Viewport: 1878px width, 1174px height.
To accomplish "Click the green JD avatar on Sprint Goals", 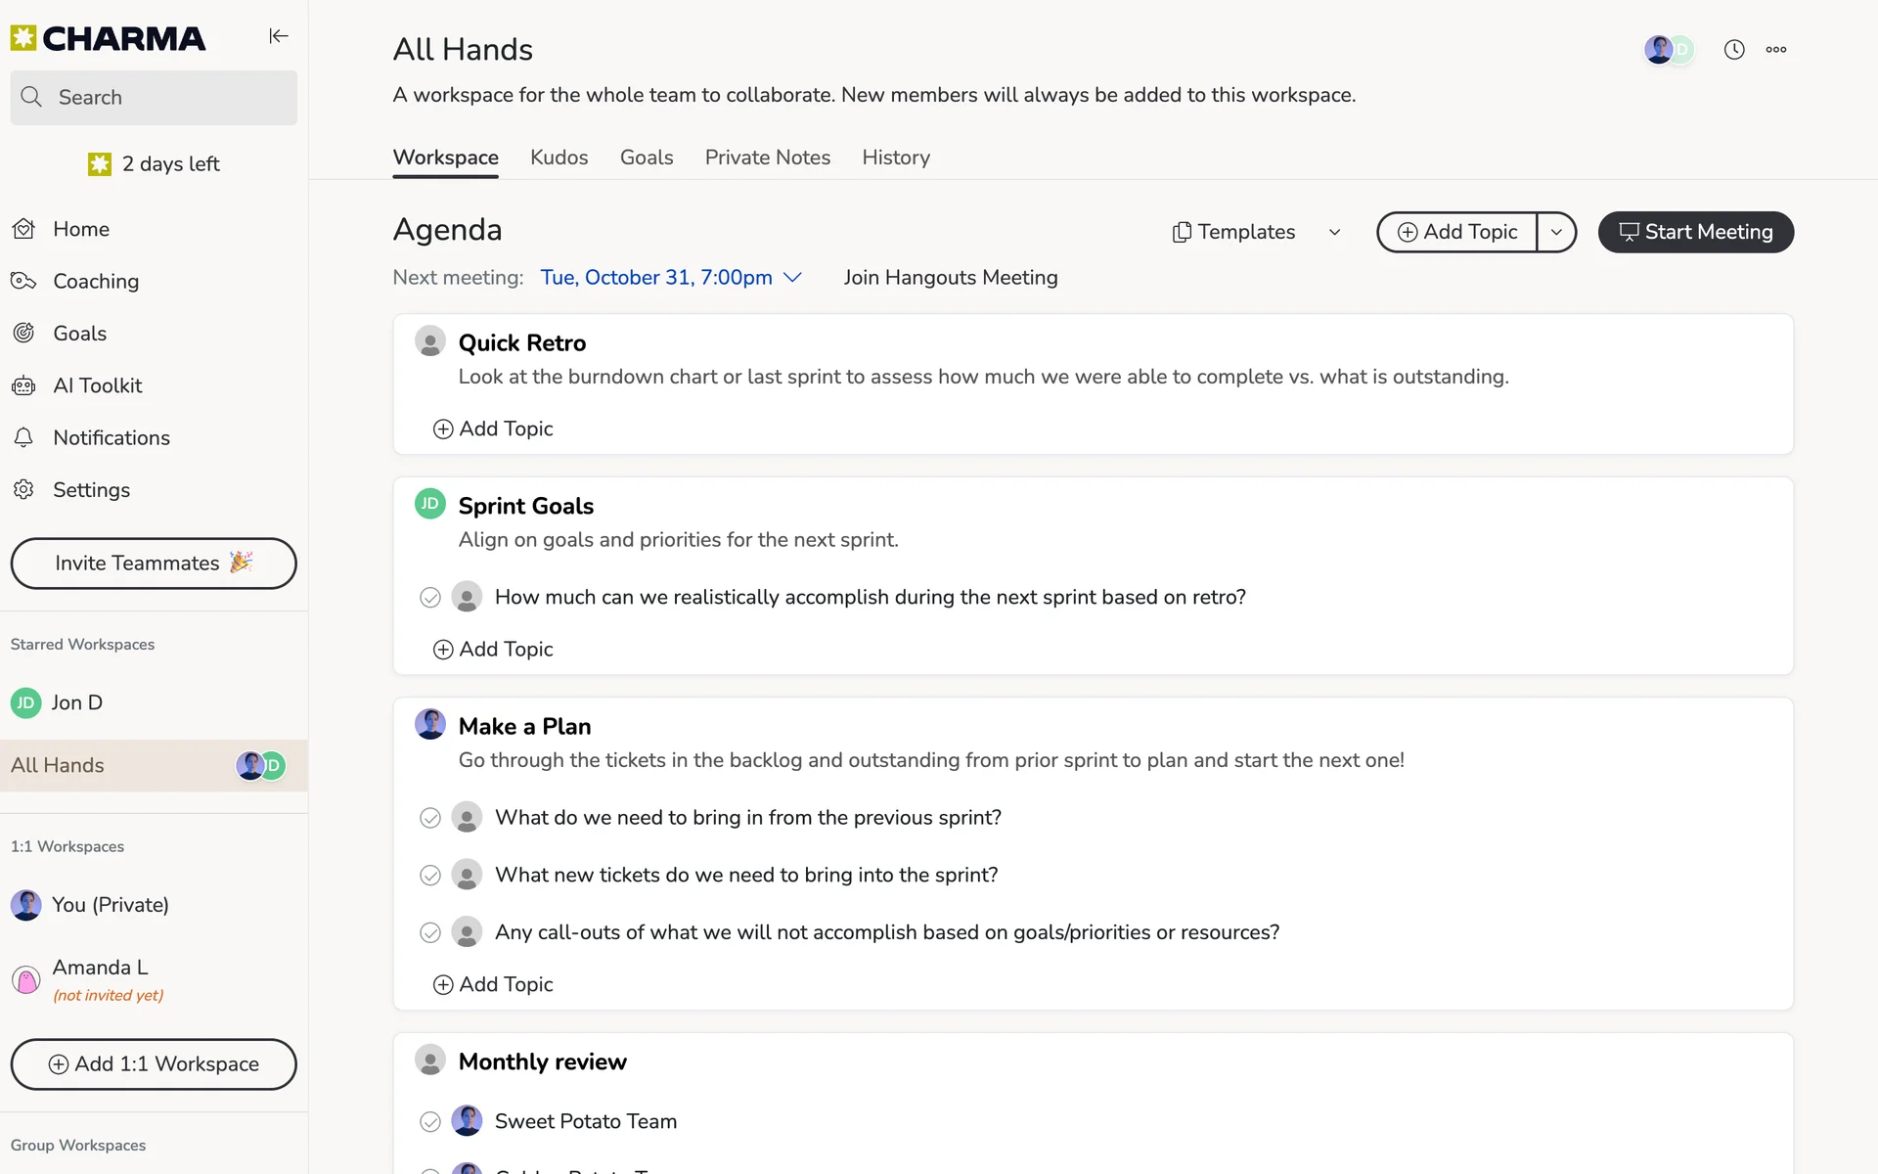I will pyautogui.click(x=430, y=504).
